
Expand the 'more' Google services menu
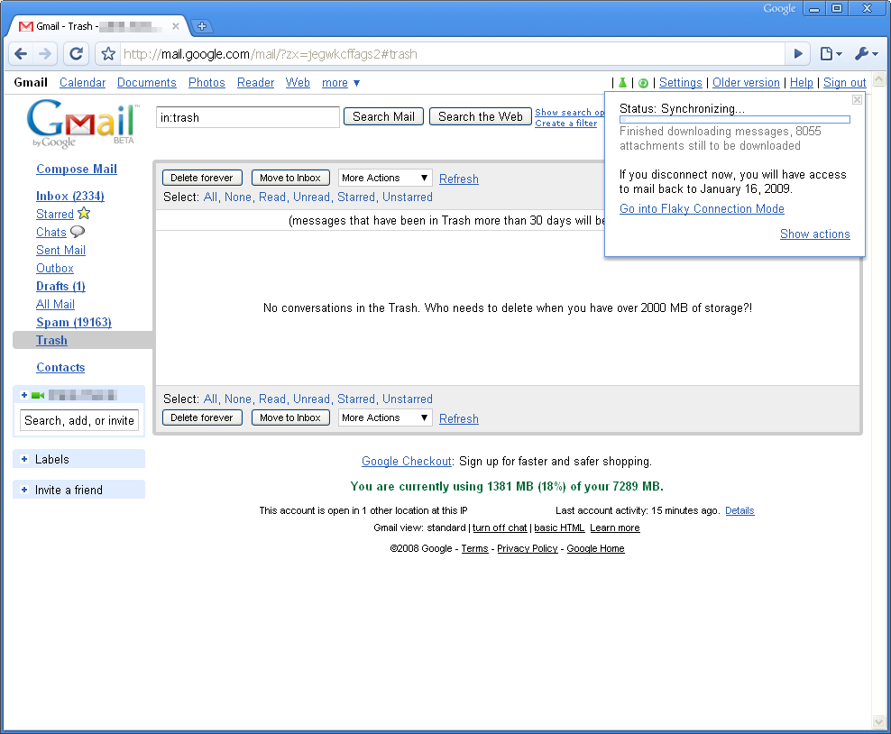click(x=341, y=83)
